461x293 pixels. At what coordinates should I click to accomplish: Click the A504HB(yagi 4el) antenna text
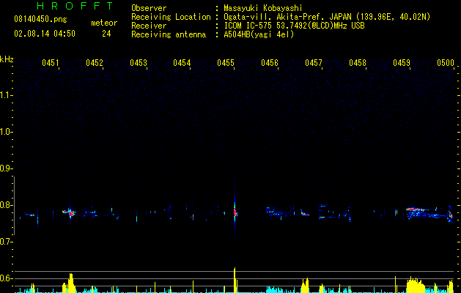(x=259, y=34)
